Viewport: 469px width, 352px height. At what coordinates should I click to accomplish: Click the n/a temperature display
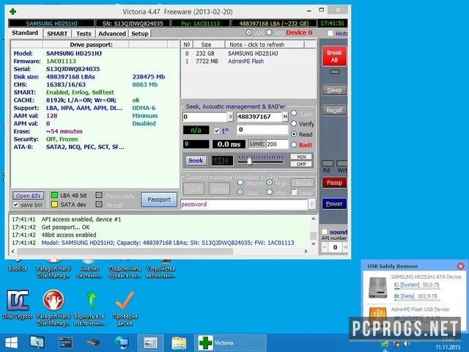click(196, 131)
